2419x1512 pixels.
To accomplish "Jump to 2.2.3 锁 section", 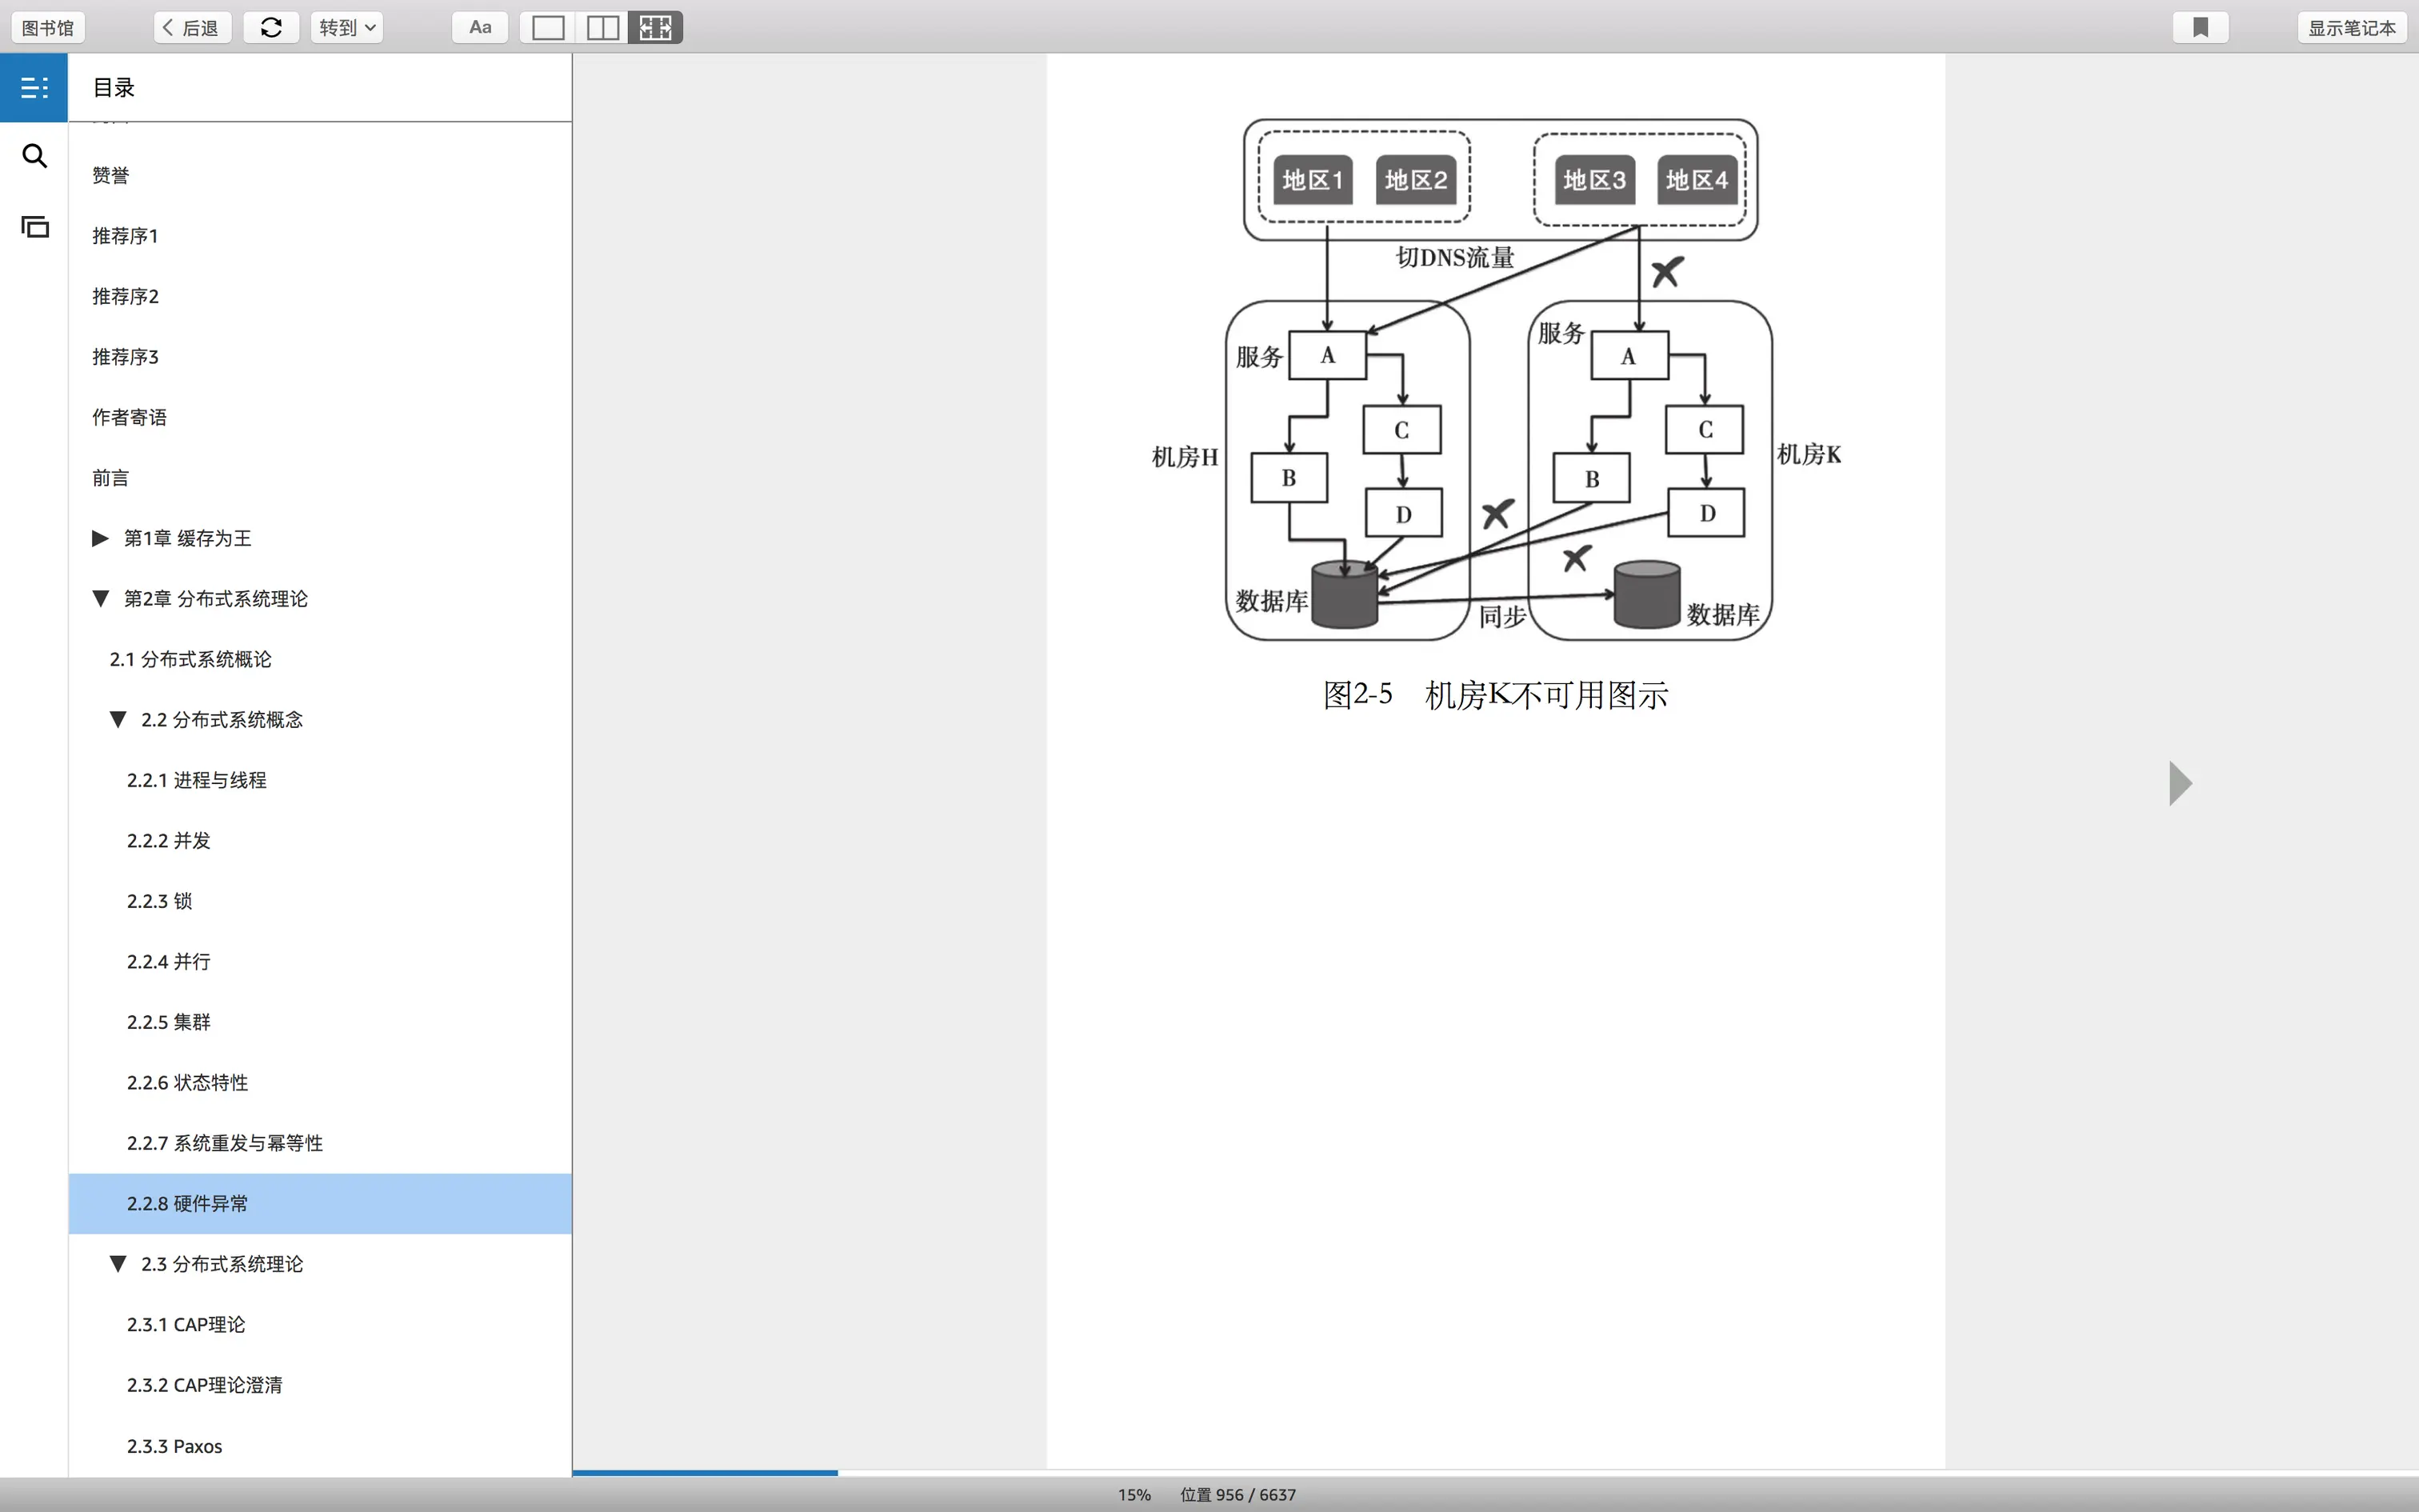I will 160,901.
